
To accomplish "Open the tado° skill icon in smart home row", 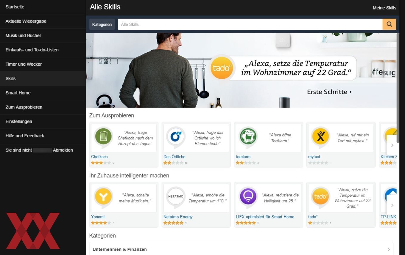I will [320, 197].
